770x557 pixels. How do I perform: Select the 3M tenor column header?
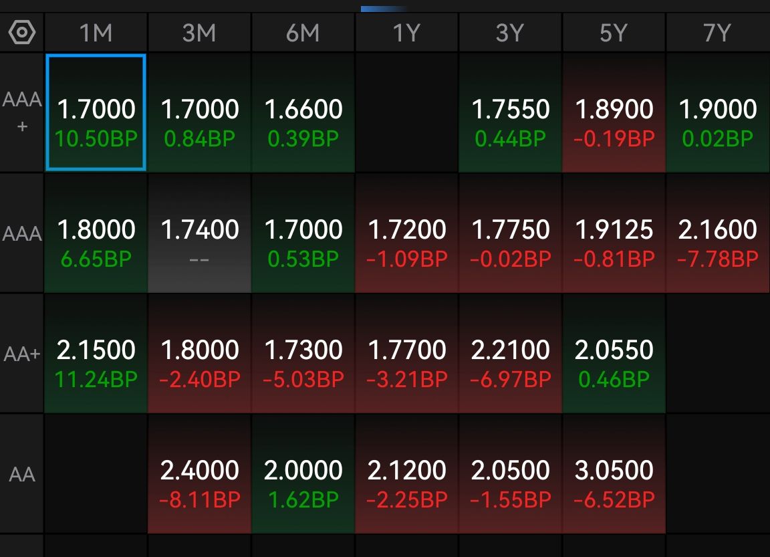point(199,33)
